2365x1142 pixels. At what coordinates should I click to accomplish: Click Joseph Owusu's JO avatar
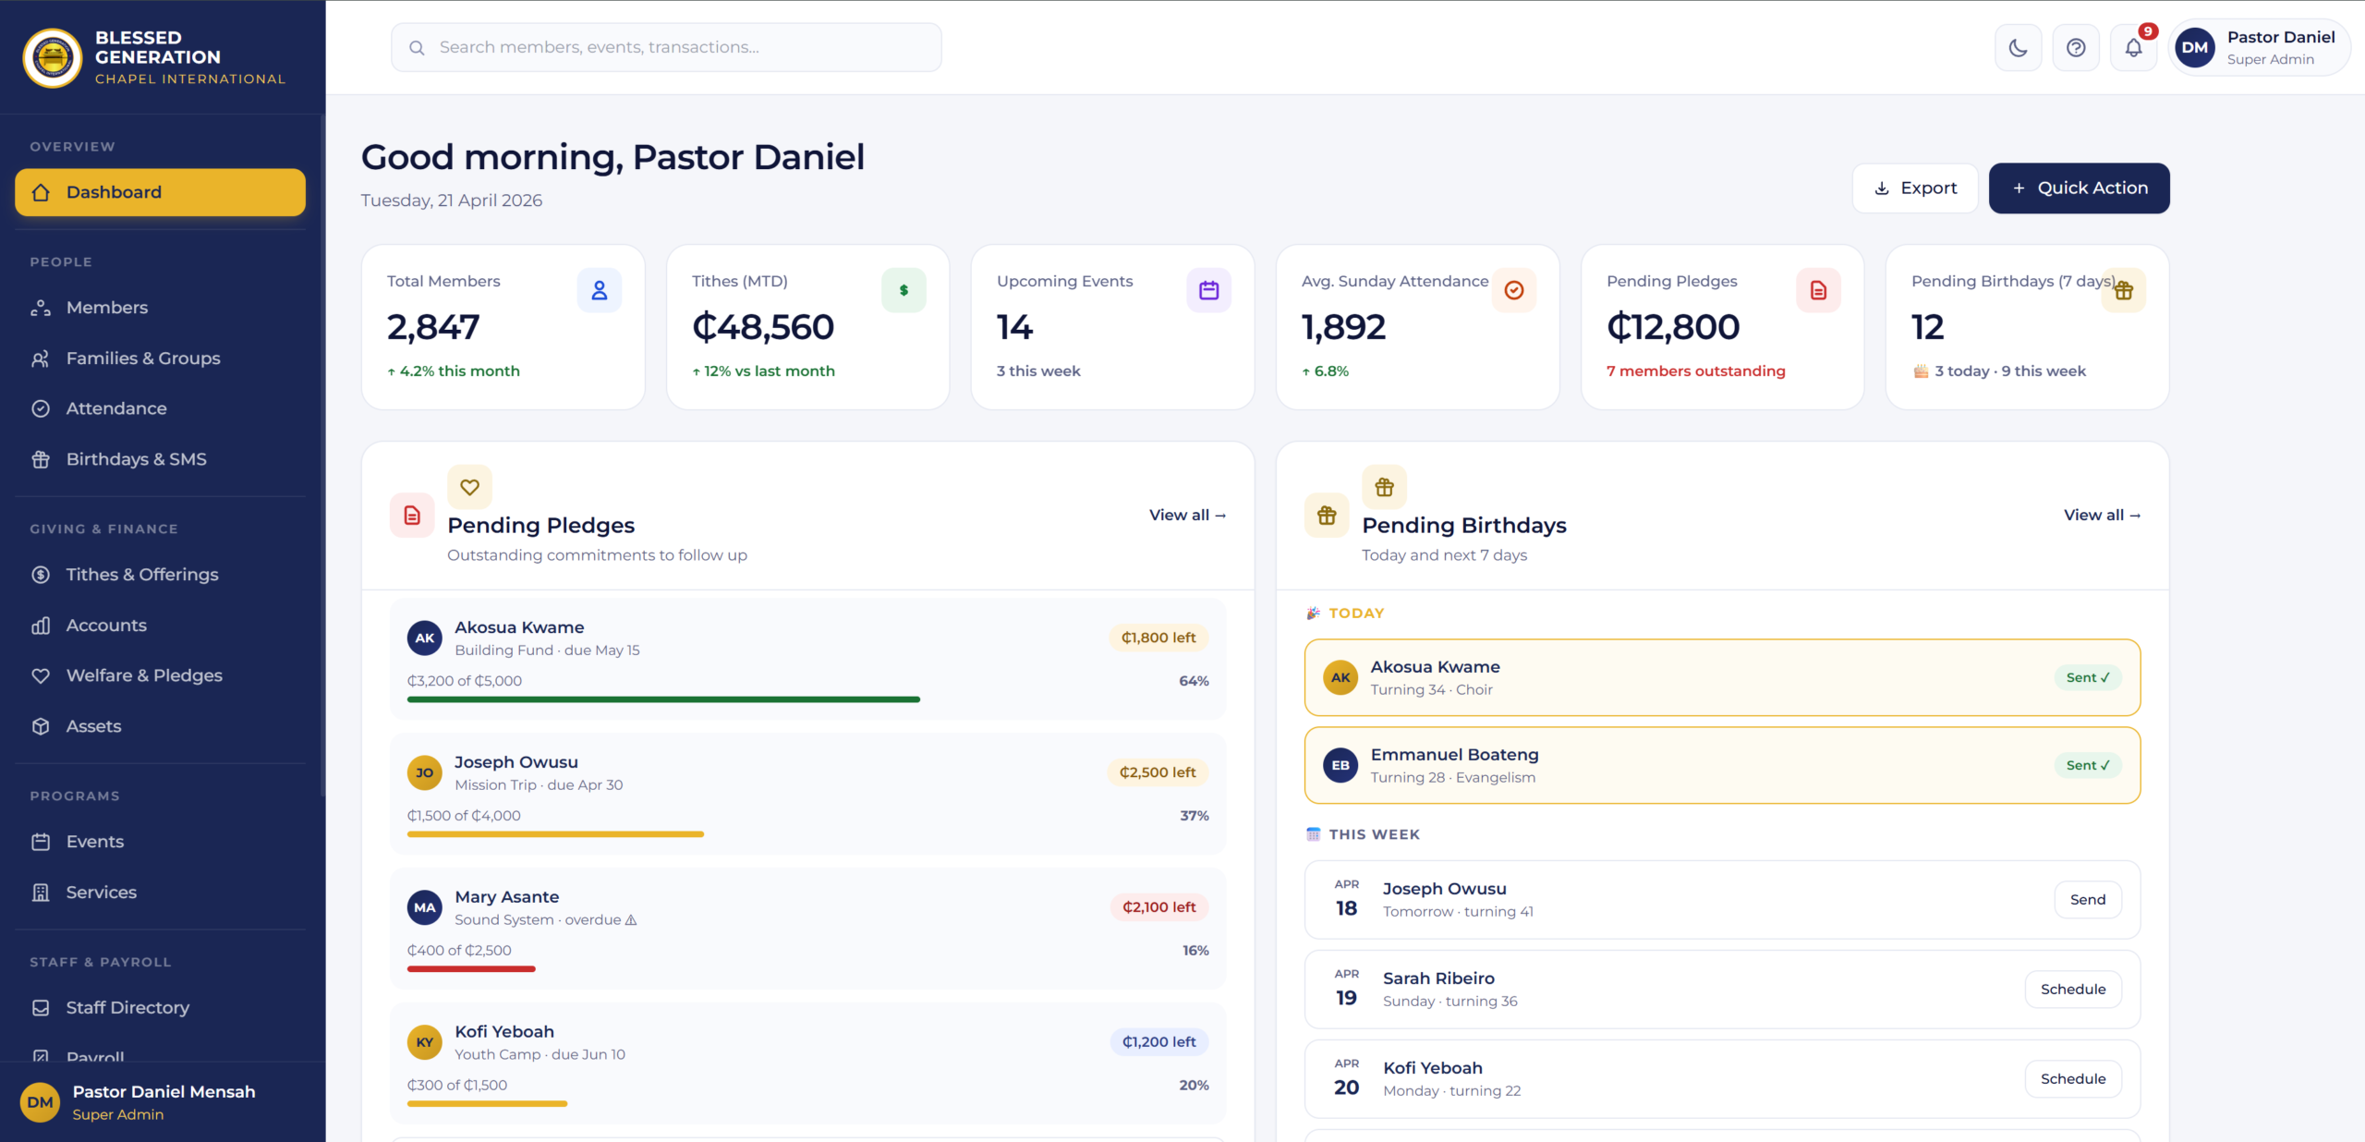coord(425,772)
